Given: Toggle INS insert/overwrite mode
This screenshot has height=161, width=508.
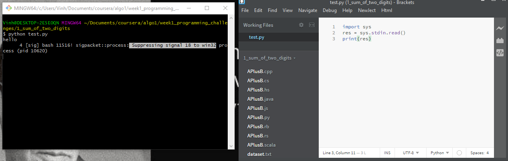Looking at the screenshot, I should (387, 153).
